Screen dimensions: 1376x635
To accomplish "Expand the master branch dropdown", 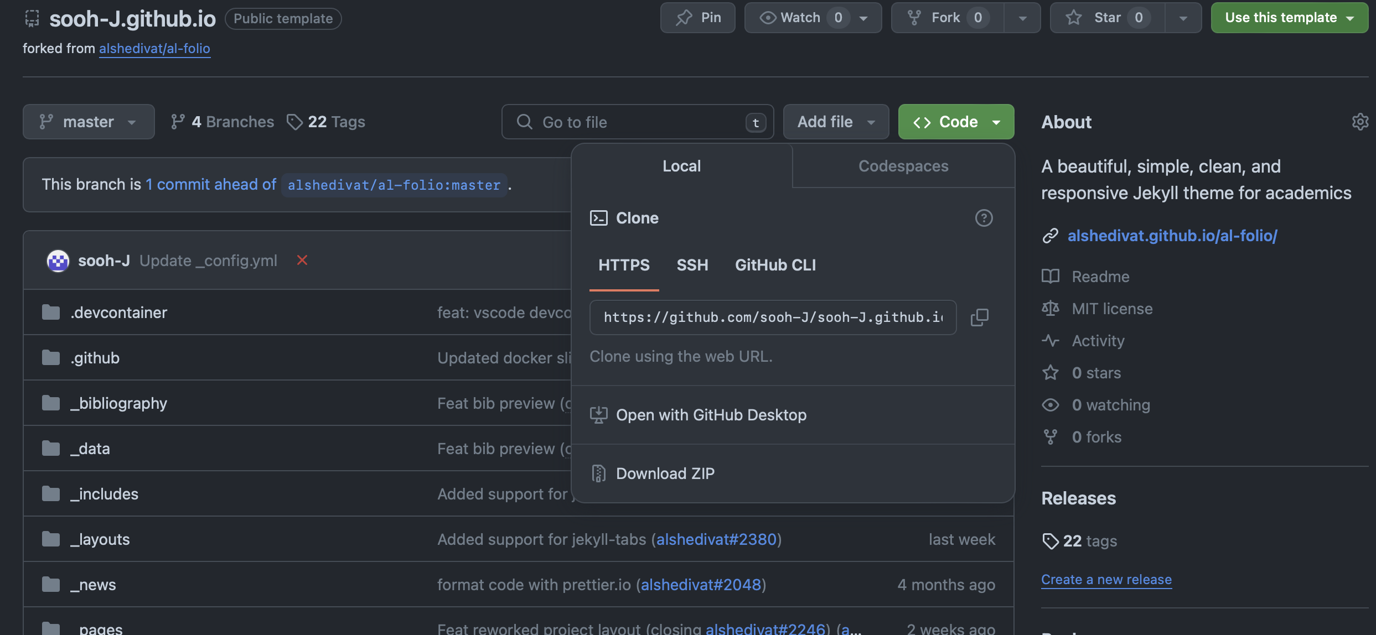I will (x=89, y=122).
